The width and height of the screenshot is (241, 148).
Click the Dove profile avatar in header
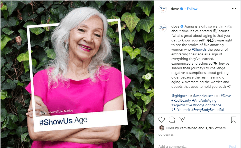tap(163, 9)
